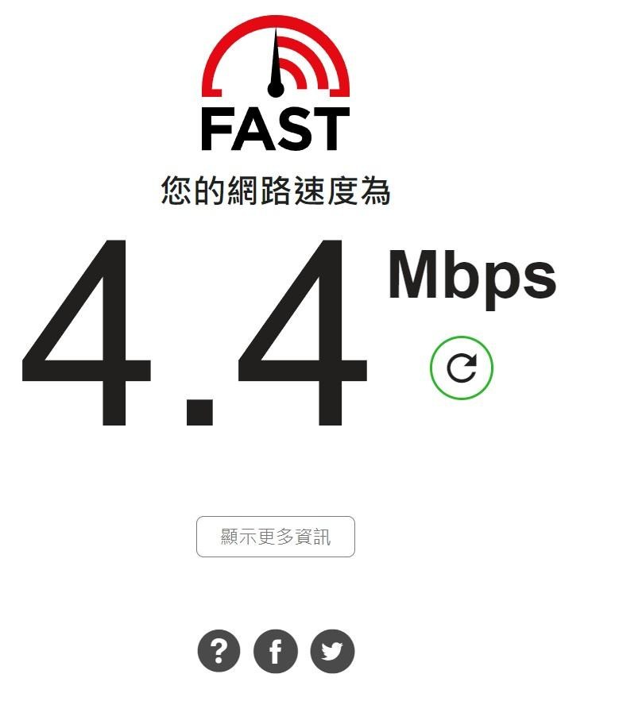Click the Mbps unit label
The image size is (619, 701).
click(x=472, y=278)
